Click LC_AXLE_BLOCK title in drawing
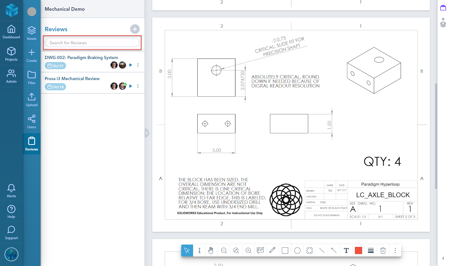The width and height of the screenshot is (449, 266). pos(383,195)
